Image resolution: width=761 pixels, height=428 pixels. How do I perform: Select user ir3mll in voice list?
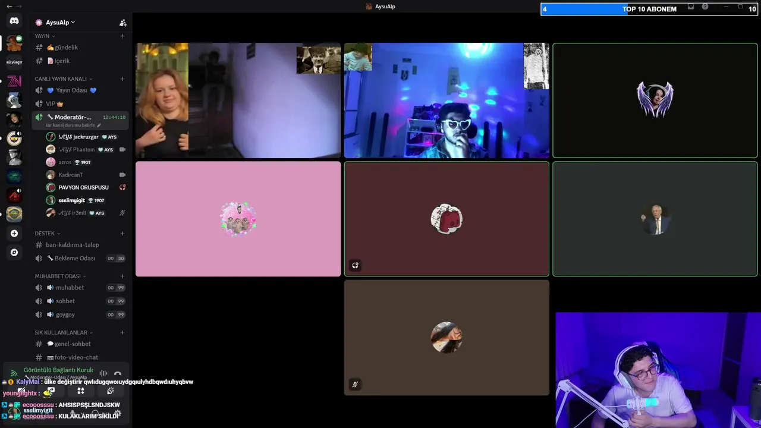pyautogui.click(x=86, y=213)
